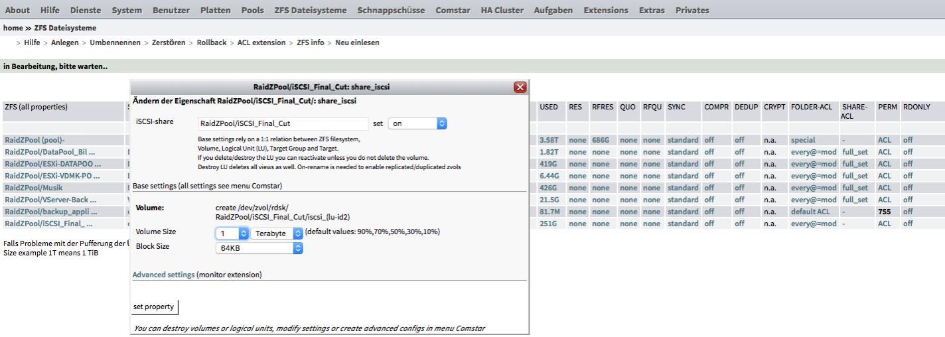
Task: Open the Anlegen submenu link
Action: tap(65, 42)
